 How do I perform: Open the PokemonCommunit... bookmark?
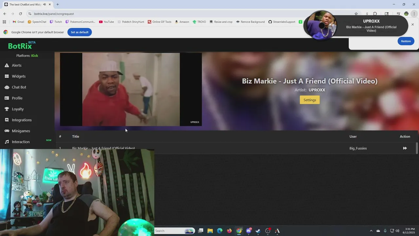click(80, 22)
